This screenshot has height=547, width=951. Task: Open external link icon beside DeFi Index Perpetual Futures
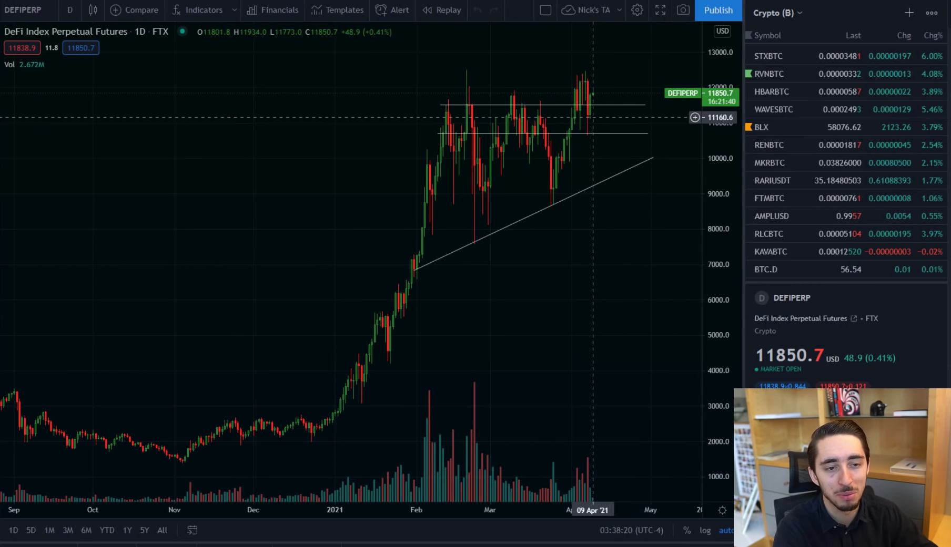pyautogui.click(x=854, y=318)
